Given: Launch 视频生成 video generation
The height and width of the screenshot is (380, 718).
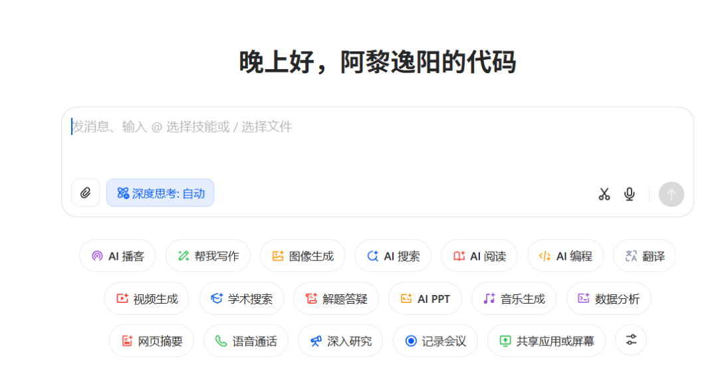Looking at the screenshot, I should (x=146, y=298).
